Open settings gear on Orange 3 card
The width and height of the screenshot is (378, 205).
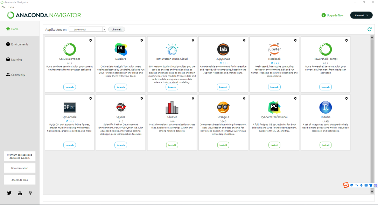(244, 99)
